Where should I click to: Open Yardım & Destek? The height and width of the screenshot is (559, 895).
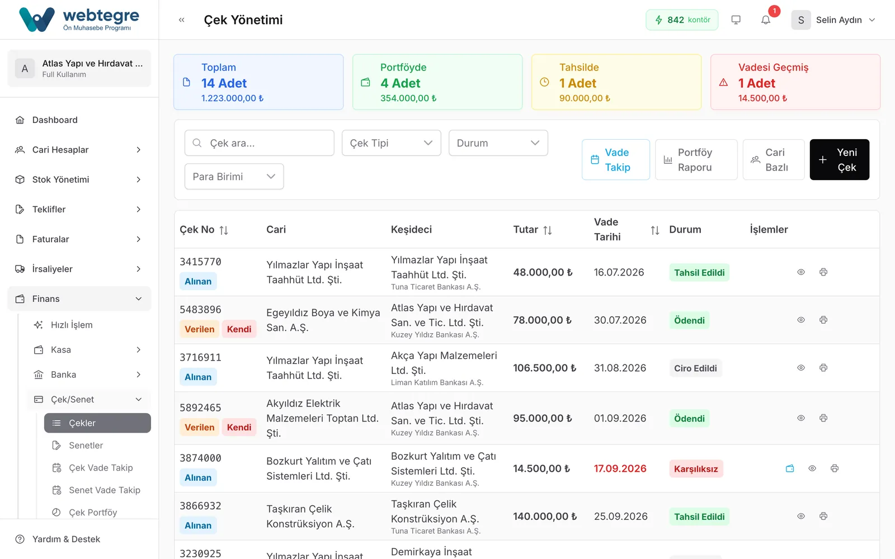(x=79, y=539)
